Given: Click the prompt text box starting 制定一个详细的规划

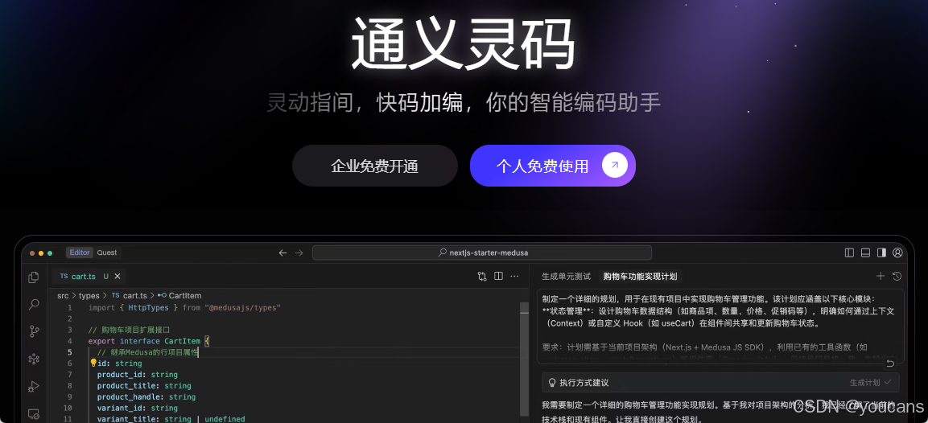Looking at the screenshot, I should coord(721,326).
